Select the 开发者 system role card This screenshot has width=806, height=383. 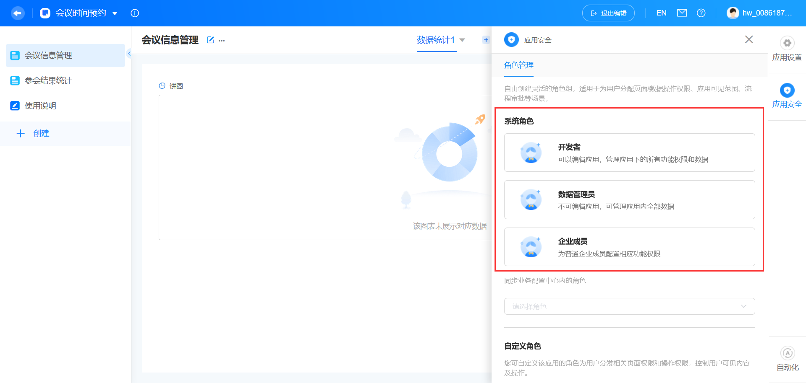629,153
